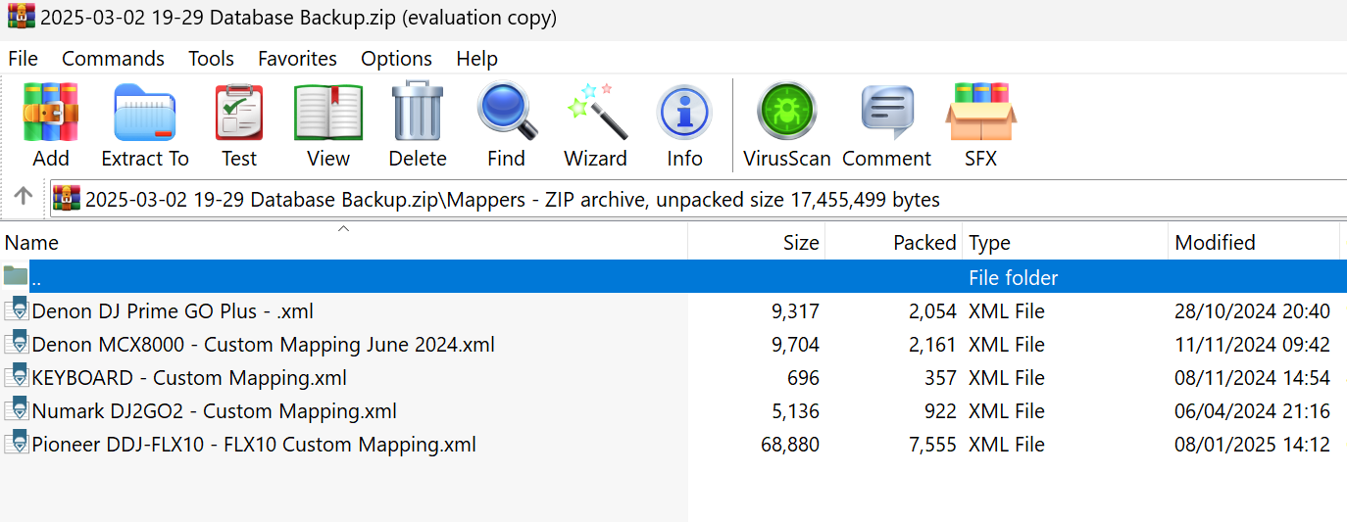Image resolution: width=1347 pixels, height=522 pixels.
Task: Select KEYBOARD - Custom Mapping.xml file
Action: 189,378
